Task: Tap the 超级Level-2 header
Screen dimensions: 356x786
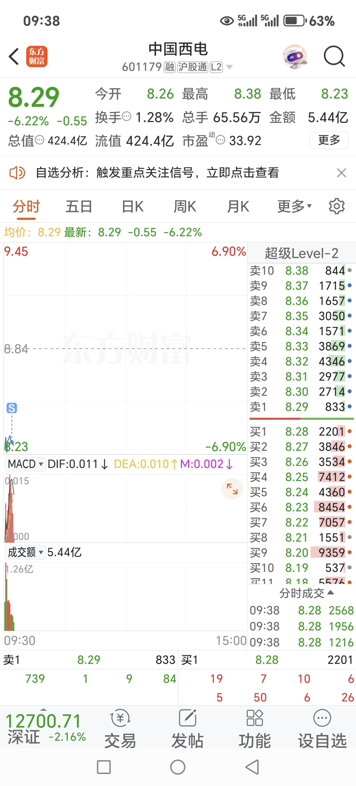Action: point(301,253)
